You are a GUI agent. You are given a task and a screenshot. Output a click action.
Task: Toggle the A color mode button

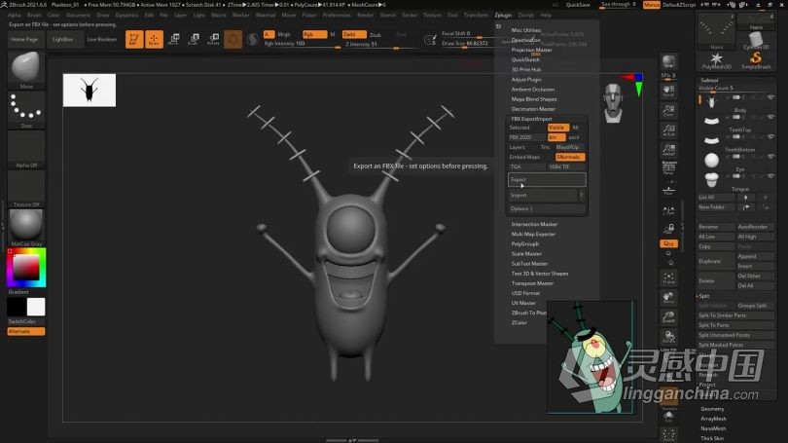click(x=269, y=34)
